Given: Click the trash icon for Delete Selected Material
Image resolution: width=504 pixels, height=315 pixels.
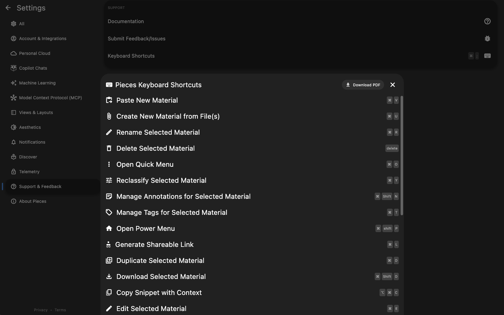Looking at the screenshot, I should [x=109, y=148].
